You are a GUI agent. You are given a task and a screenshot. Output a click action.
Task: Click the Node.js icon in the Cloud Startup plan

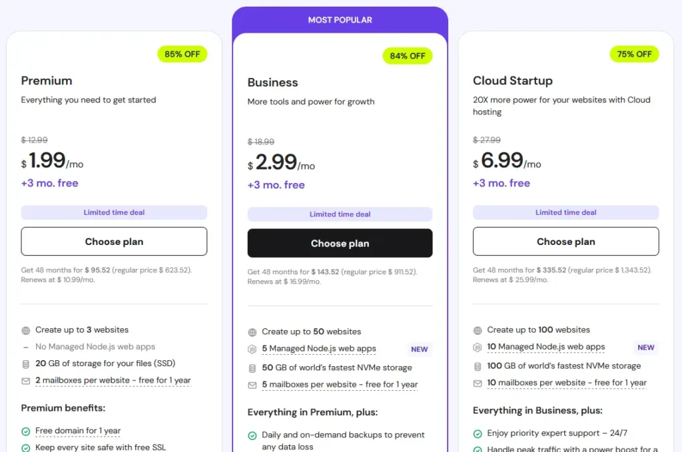(x=478, y=347)
